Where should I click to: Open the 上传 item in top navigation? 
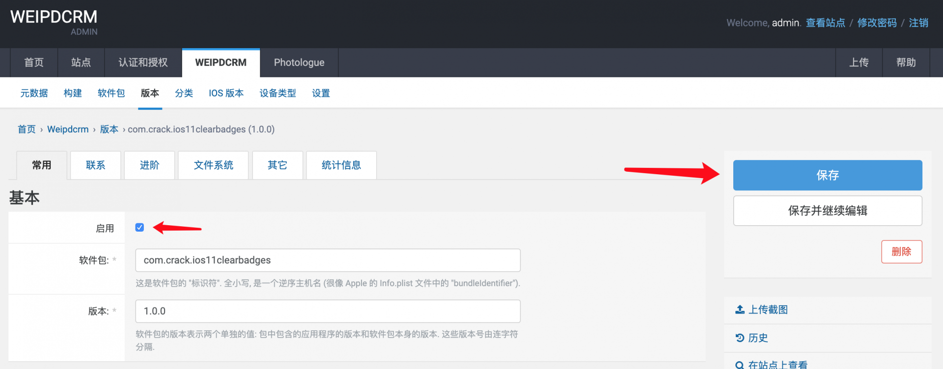coord(859,62)
